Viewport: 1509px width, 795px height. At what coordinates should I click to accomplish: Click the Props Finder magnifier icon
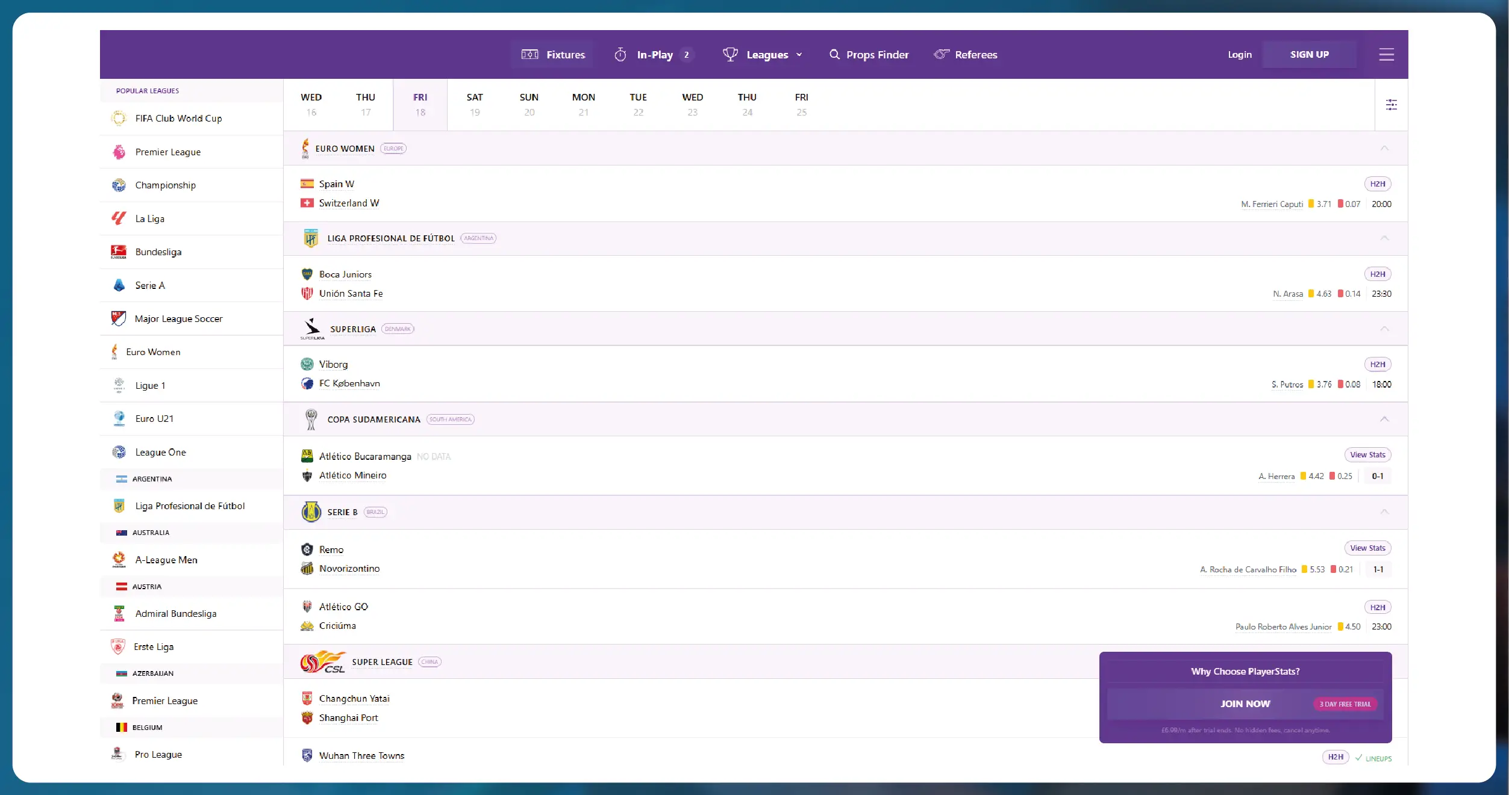tap(834, 54)
